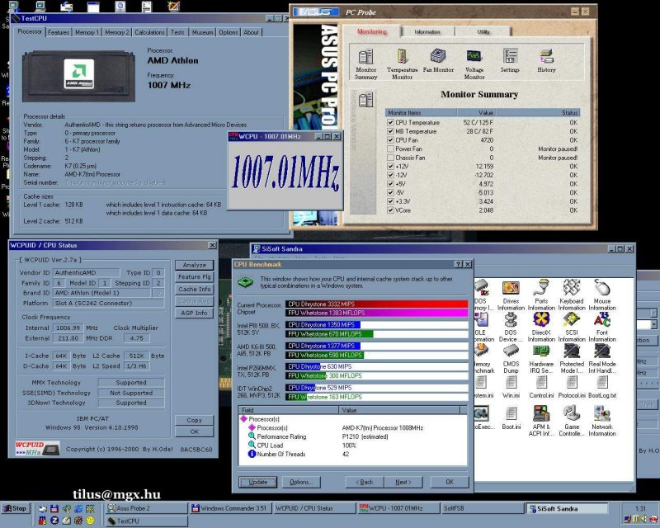660x528 pixels.
Task: Open the Stop start-menu button on taskbar
Action: (x=15, y=508)
